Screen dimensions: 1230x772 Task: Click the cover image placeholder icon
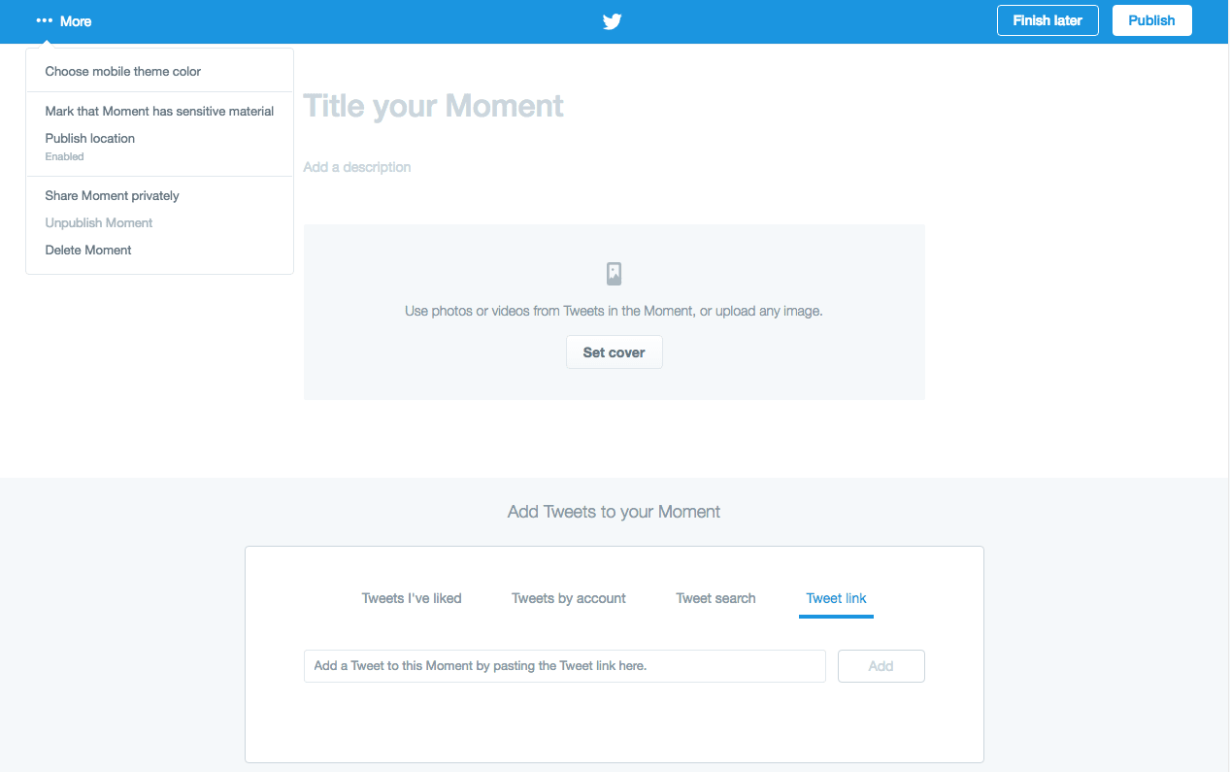tap(614, 274)
